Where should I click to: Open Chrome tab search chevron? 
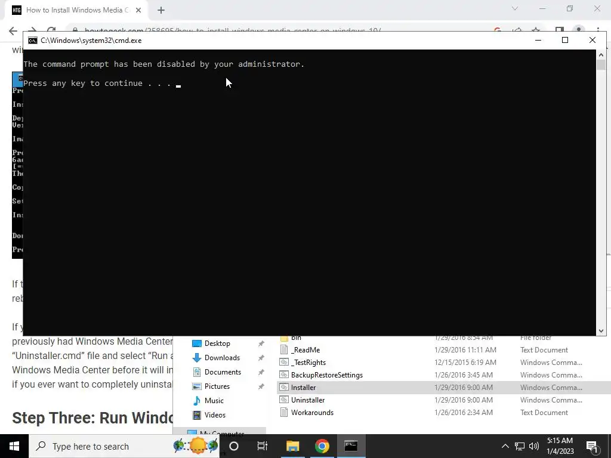(x=515, y=8)
